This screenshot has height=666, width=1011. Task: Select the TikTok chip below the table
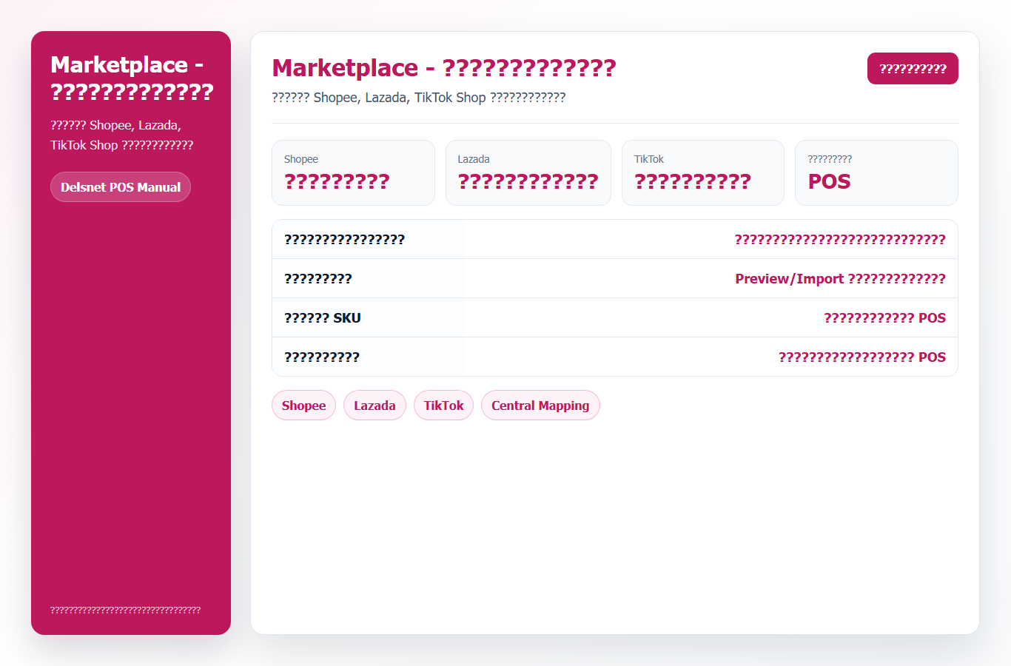pyautogui.click(x=443, y=406)
